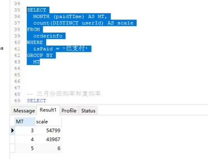Click line number 47 in gutter
Viewport: 208px width, 159px height.
(x=17, y=88)
